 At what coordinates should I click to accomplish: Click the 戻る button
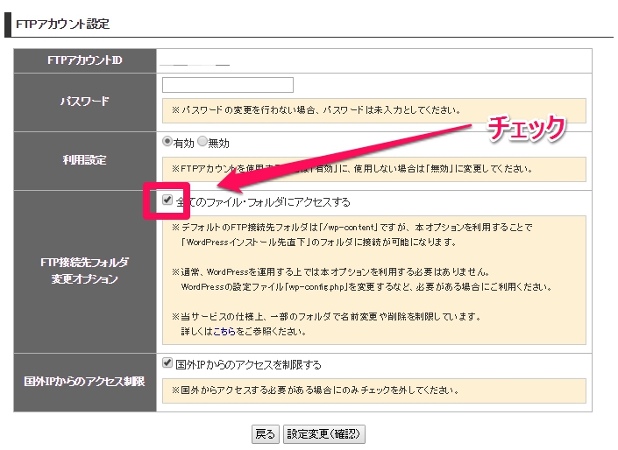tap(266, 434)
